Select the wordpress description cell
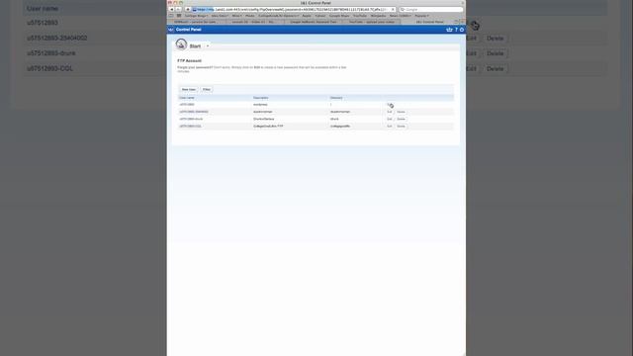This screenshot has width=633, height=356. tap(260, 105)
